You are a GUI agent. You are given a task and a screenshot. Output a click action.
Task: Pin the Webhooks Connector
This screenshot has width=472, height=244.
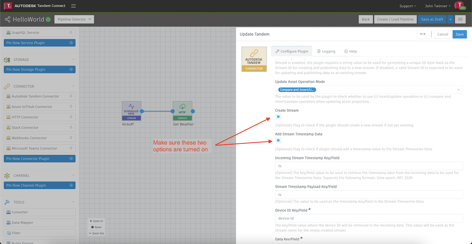pos(71,138)
